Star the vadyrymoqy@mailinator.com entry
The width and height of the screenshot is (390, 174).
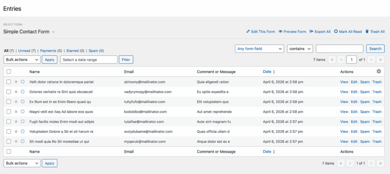click(16, 92)
